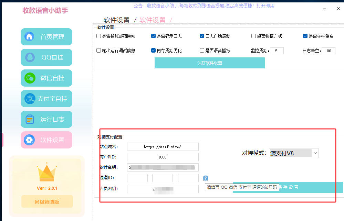
Task: Click the first 软件设置 breadcrumb
Action: point(117,20)
